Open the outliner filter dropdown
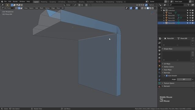The image size is (195, 110). (x=189, y=5)
